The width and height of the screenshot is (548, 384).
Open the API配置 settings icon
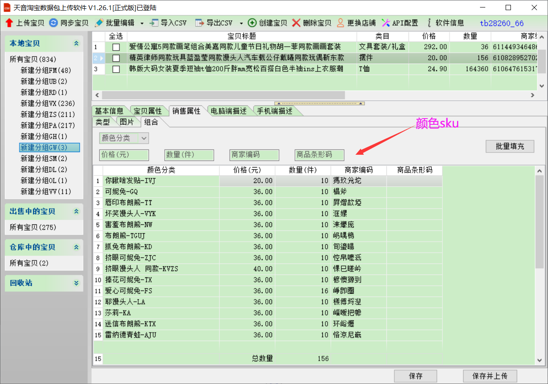pos(385,23)
